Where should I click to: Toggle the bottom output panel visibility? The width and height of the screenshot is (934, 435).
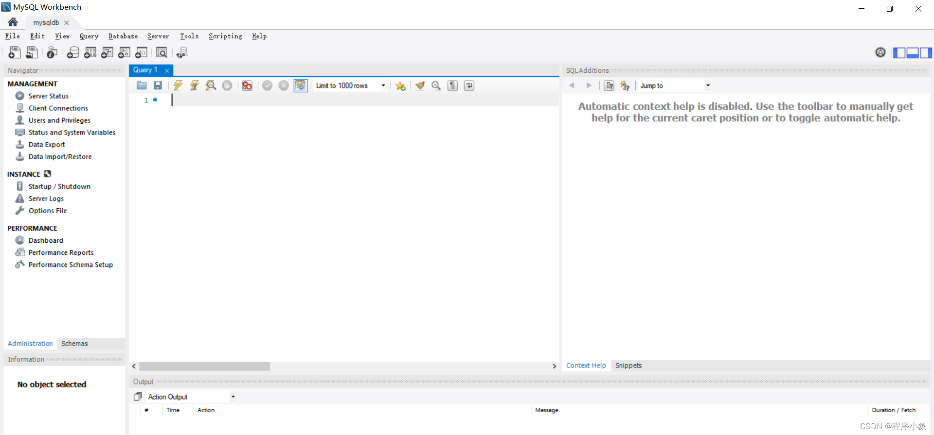[913, 52]
